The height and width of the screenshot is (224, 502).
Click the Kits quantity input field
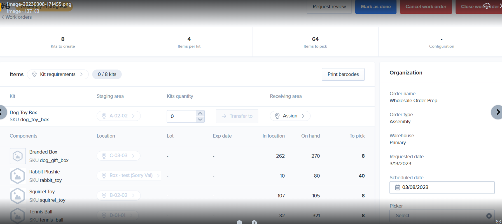tap(181, 116)
